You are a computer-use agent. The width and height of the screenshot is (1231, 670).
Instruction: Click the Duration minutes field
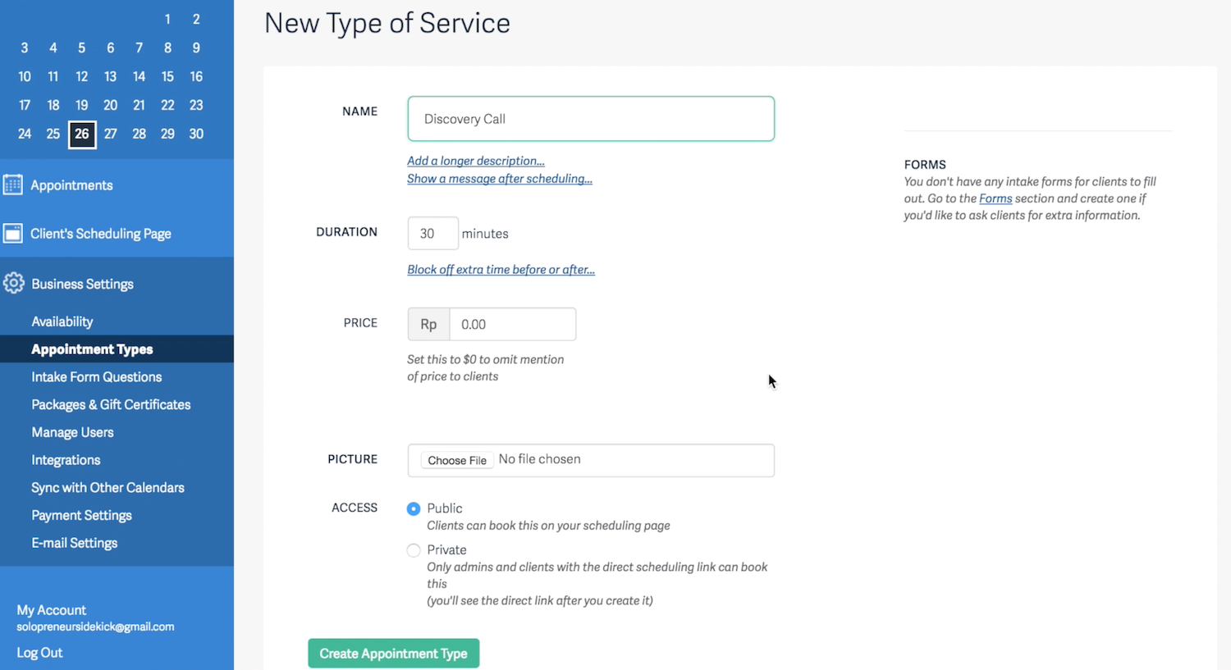pyautogui.click(x=432, y=234)
